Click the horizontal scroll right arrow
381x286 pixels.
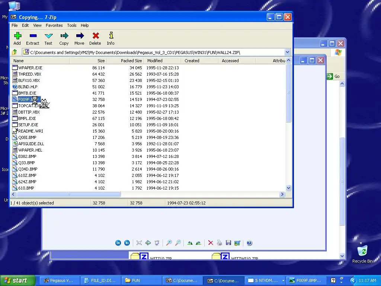(282, 194)
